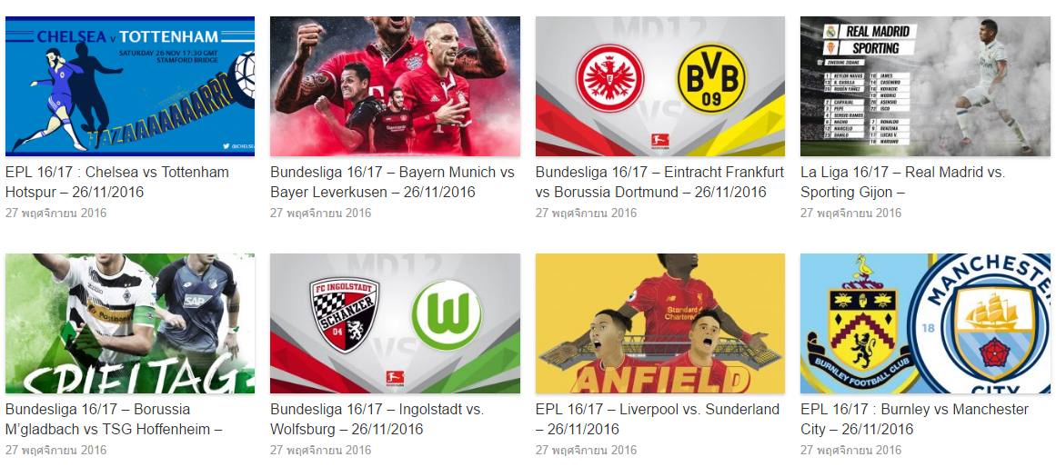Click the Manchester City crest
The height and width of the screenshot is (467, 1056).
(983, 323)
